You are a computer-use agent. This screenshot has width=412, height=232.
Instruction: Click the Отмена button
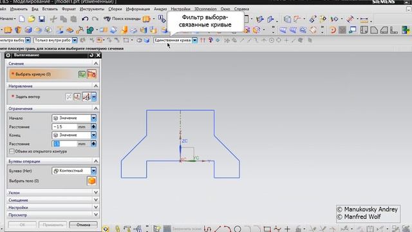click(x=83, y=225)
